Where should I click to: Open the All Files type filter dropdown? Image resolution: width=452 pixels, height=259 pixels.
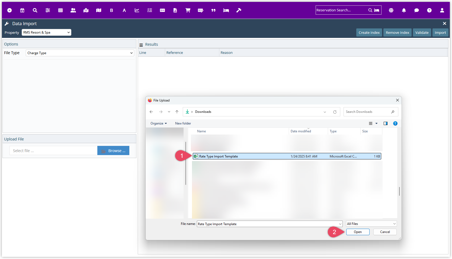tap(371, 224)
